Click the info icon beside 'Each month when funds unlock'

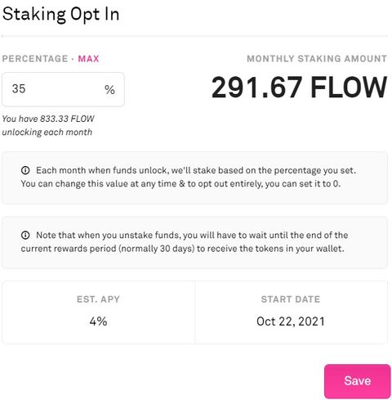(x=25, y=170)
